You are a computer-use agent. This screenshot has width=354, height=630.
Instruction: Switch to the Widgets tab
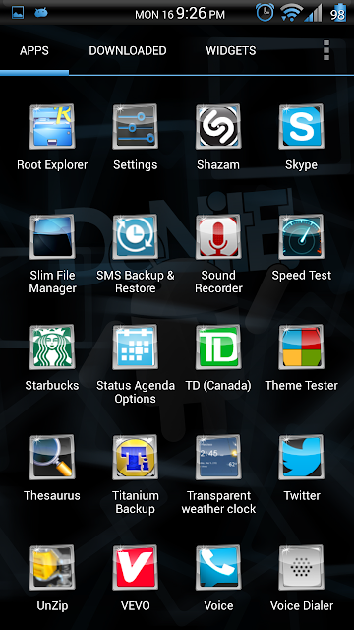tap(231, 50)
